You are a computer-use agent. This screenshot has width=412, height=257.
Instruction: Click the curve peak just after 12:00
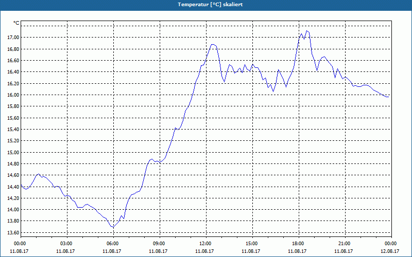(213, 45)
